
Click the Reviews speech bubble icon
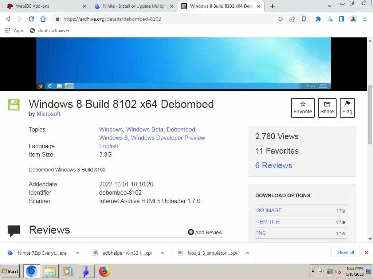14,231
